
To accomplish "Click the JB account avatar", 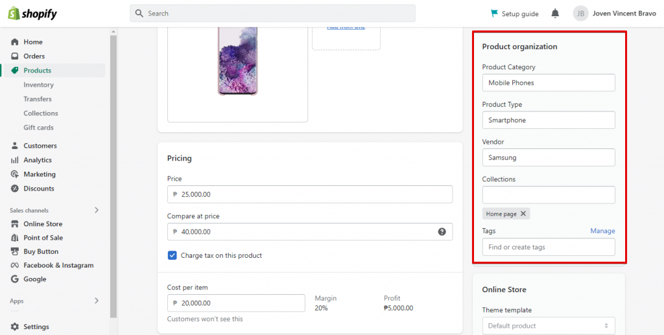I will [580, 14].
